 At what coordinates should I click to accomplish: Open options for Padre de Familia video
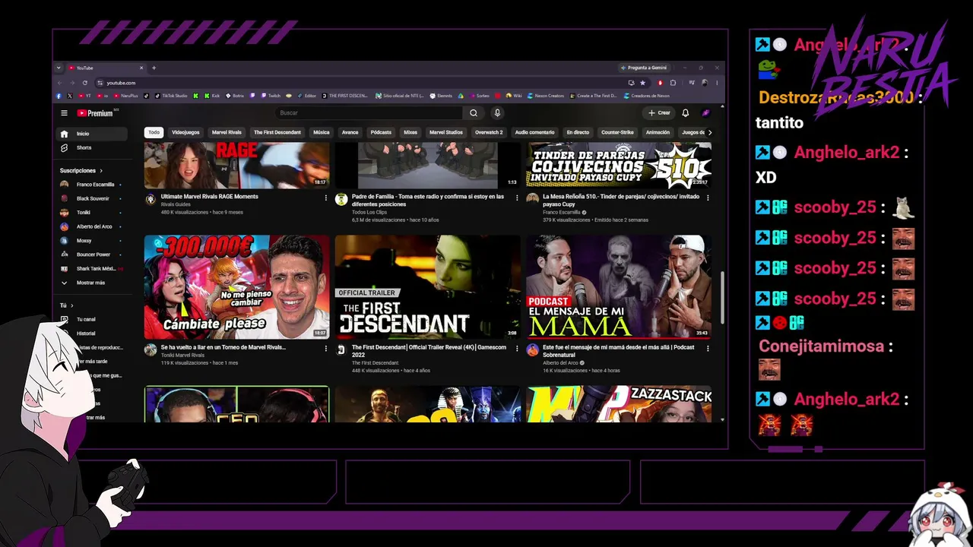click(x=517, y=198)
